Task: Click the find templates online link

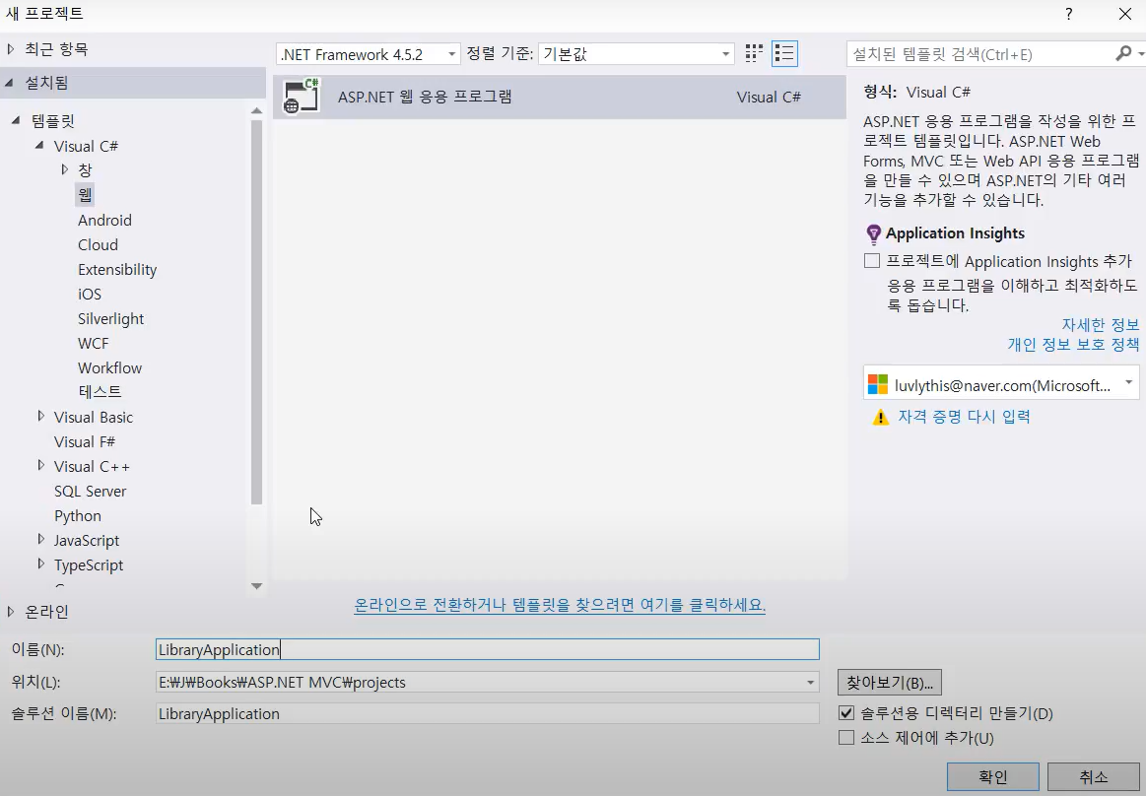Action: pos(560,605)
